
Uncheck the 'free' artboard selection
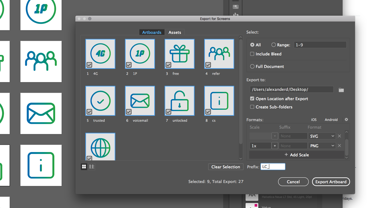pos(168,64)
